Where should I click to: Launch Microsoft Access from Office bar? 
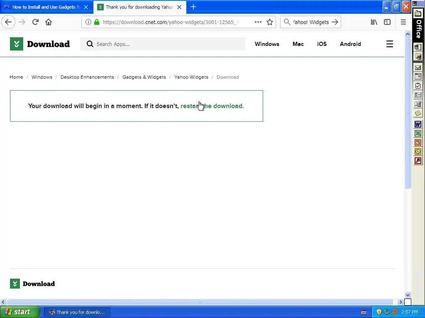click(x=418, y=161)
